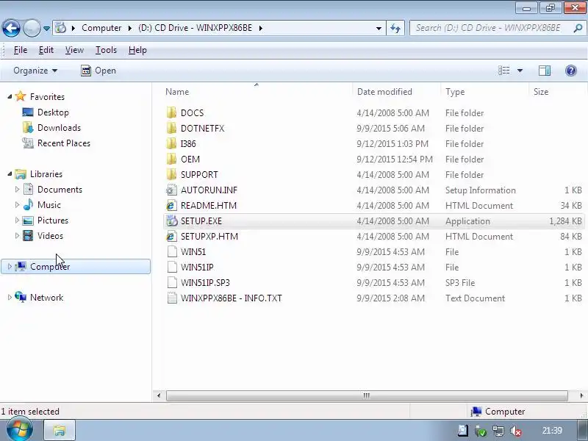The width and height of the screenshot is (588, 441).
Task: Click the scroll left arrow
Action: tap(159, 395)
